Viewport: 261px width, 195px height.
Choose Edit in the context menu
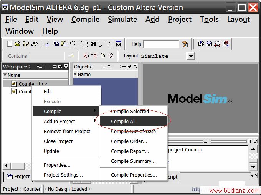tap(66, 91)
